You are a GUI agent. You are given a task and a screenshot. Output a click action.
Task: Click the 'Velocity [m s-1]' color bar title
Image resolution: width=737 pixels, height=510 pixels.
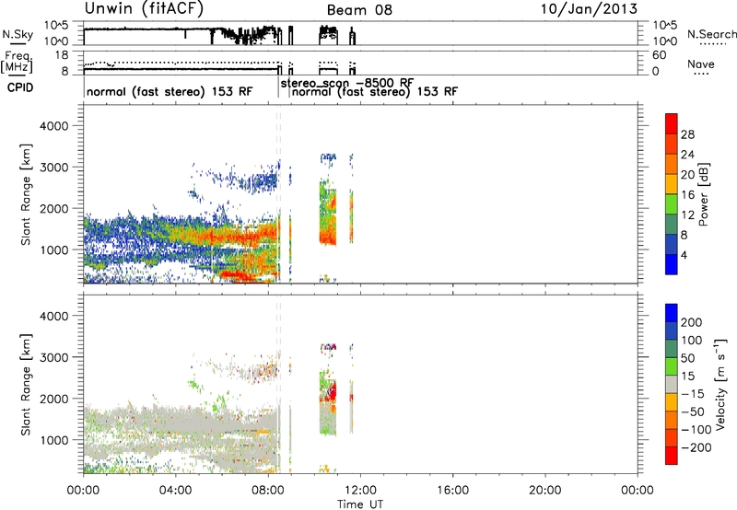pos(720,384)
